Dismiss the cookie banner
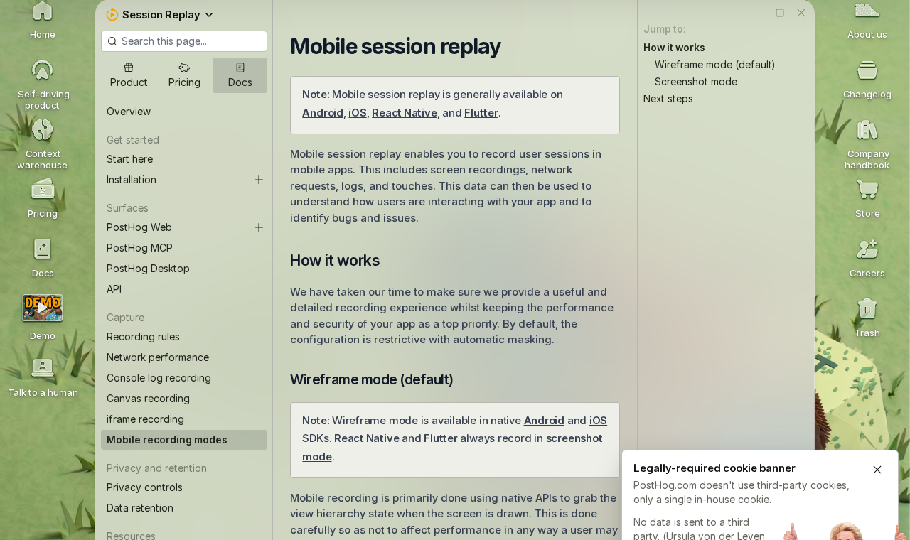This screenshot has width=910, height=540. pyautogui.click(x=877, y=470)
